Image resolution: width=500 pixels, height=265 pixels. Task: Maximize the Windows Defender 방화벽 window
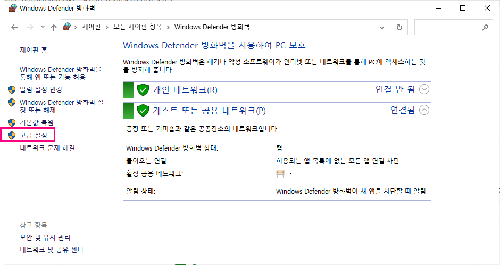click(x=463, y=8)
